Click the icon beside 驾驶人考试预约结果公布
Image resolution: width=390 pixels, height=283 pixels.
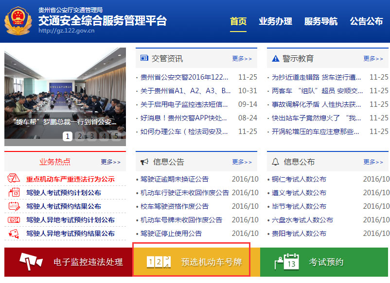point(14,206)
